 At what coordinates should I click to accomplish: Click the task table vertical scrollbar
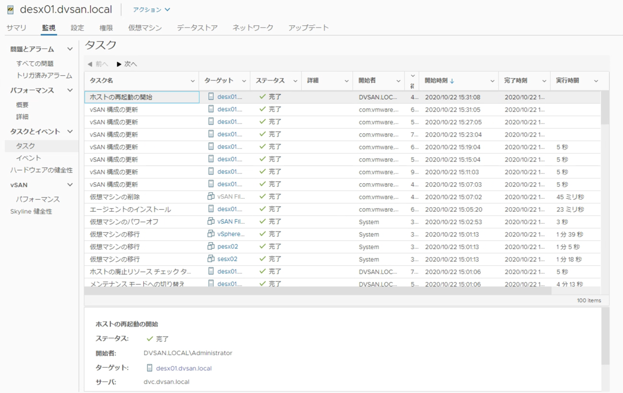click(x=605, y=108)
